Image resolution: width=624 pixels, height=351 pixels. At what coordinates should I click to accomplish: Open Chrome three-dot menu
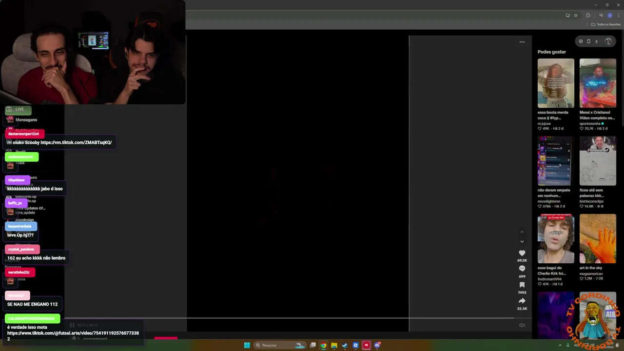pyautogui.click(x=618, y=15)
